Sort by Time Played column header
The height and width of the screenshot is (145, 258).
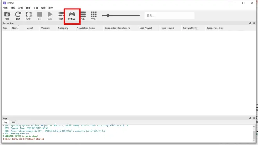pyautogui.click(x=167, y=28)
